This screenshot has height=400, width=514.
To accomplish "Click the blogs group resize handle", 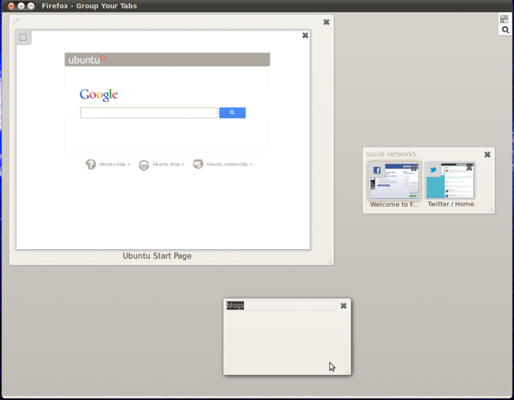I will point(347,371).
